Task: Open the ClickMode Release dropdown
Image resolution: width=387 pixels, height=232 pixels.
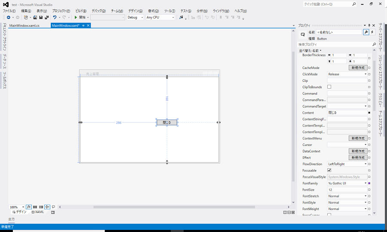Action: click(347, 74)
